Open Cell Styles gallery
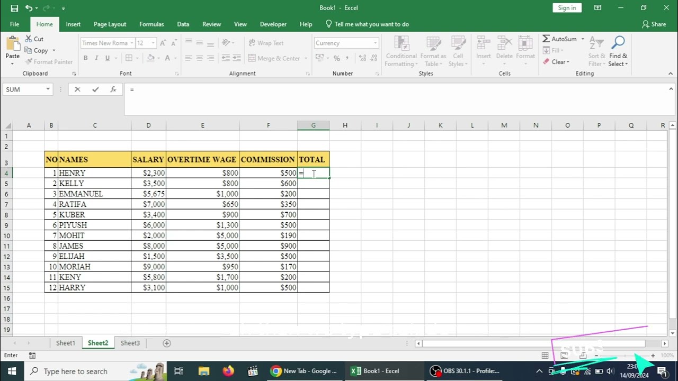The image size is (678, 381). click(x=458, y=51)
